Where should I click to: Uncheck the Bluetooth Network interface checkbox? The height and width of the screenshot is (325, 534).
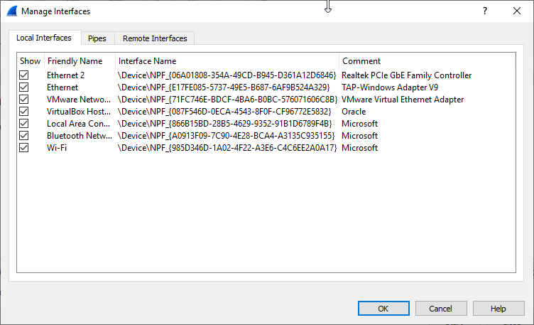coord(24,136)
